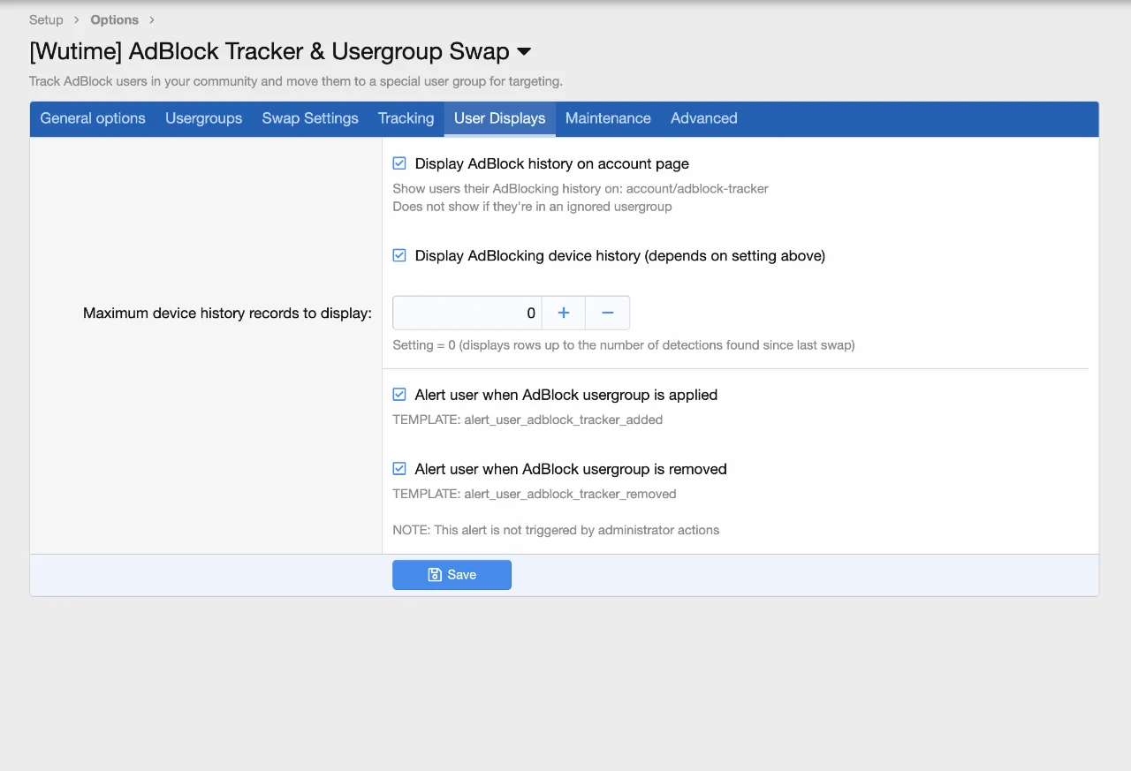Click the minus icon to decrease device records
Viewport: 1131px width, 771px height.
tap(607, 313)
